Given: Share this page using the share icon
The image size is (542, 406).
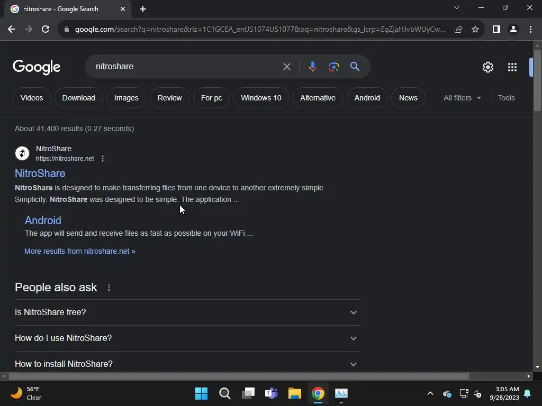Looking at the screenshot, I should point(458,30).
